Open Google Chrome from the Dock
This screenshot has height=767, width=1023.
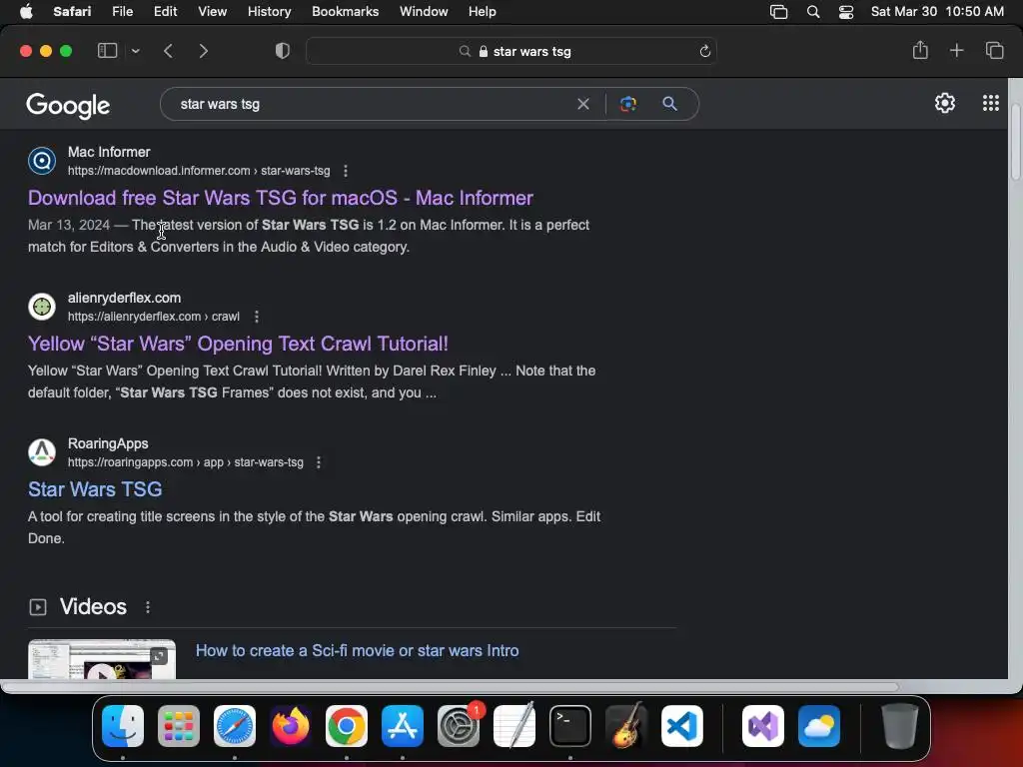(x=347, y=726)
